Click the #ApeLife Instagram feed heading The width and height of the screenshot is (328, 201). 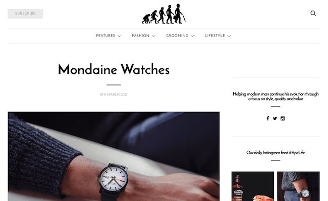[276, 153]
